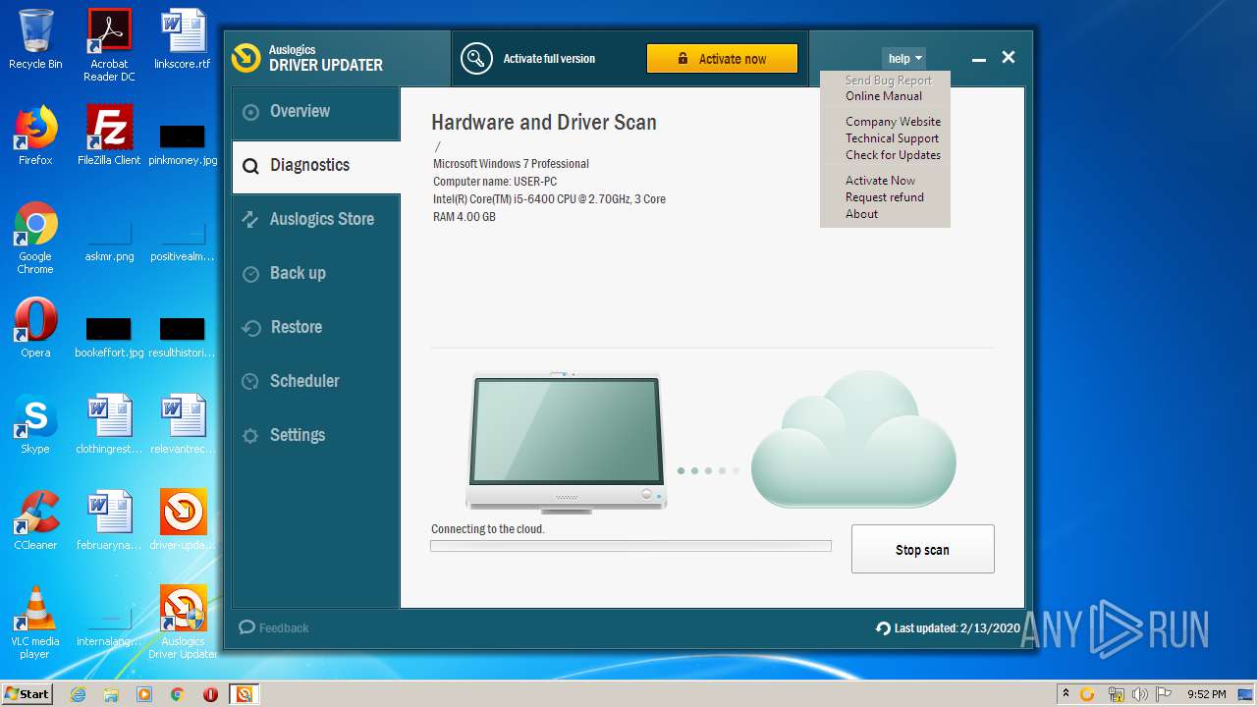This screenshot has width=1257, height=707.
Task: Click the taskbar clock showing 9:52 PM
Action: tap(1206, 694)
